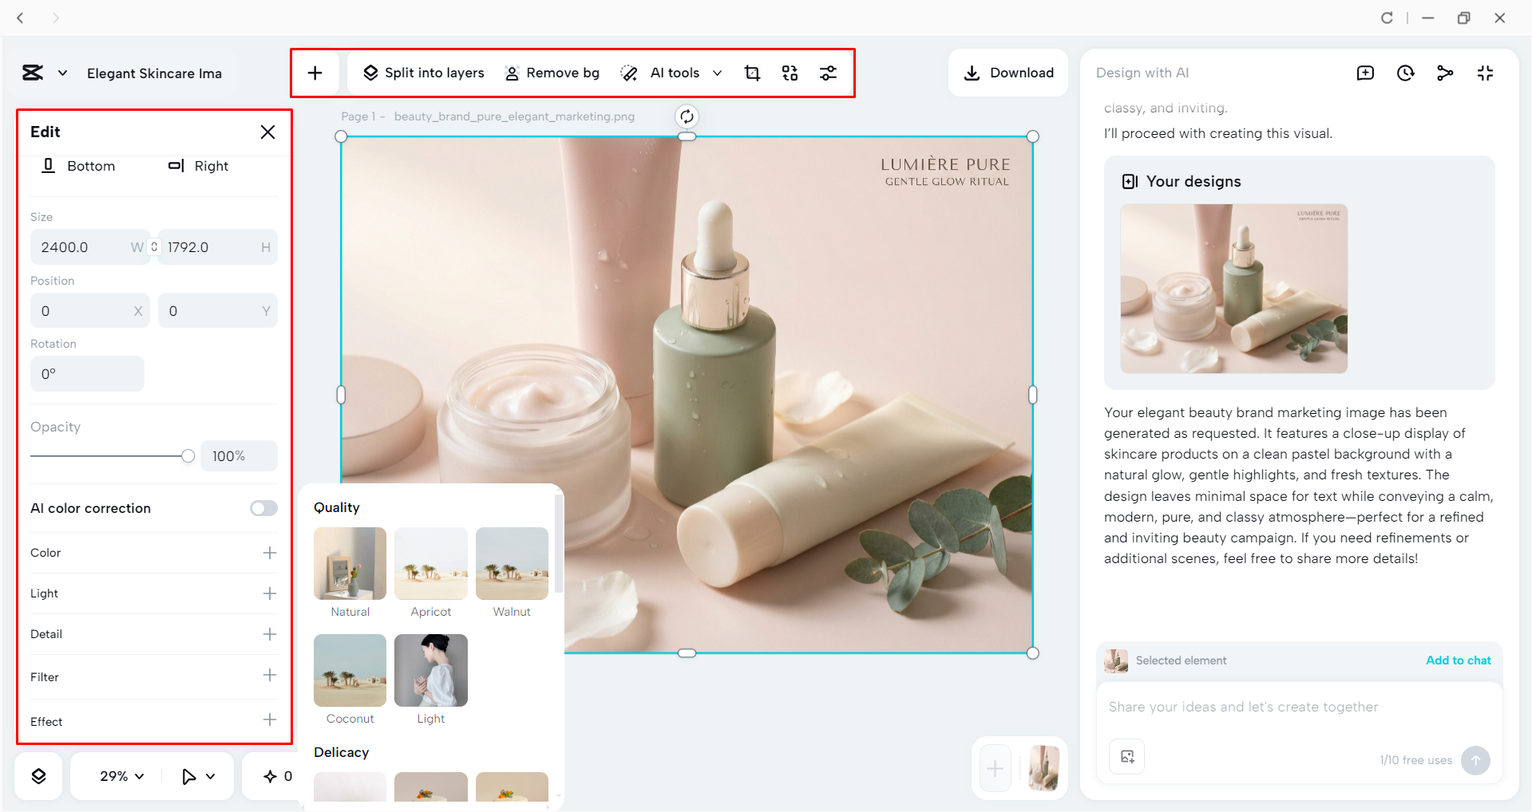The width and height of the screenshot is (1532, 812).
Task: Open the chat history clock icon
Action: pyautogui.click(x=1406, y=73)
